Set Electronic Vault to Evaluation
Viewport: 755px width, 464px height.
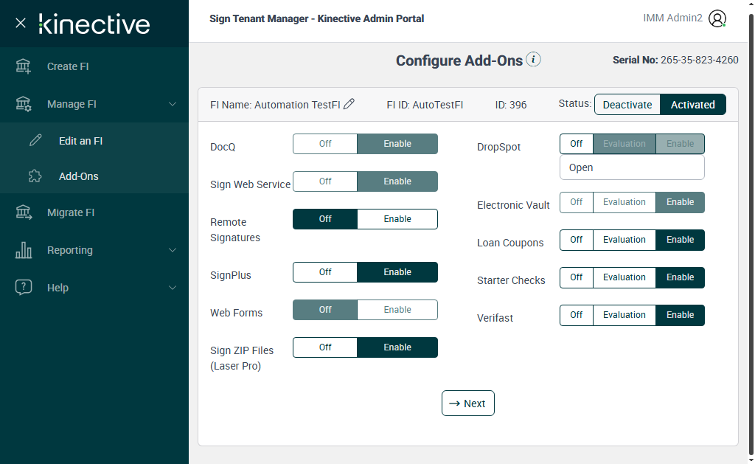coord(624,202)
